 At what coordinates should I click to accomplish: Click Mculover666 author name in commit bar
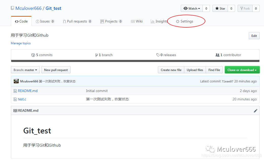[x=29, y=81]
